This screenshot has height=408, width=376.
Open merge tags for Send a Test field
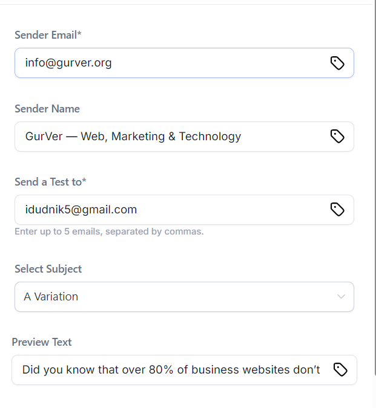point(337,210)
